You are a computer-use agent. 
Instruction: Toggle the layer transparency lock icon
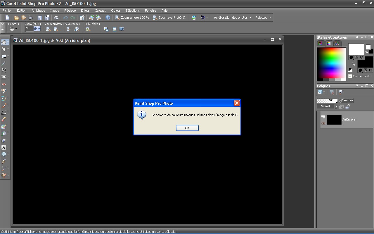pos(347,106)
